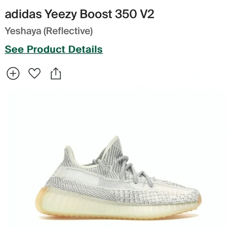Viewport: 228px width, 228px height.
Task: Share this Yeshaya listing with arrow-box icon
Action: 56,74
